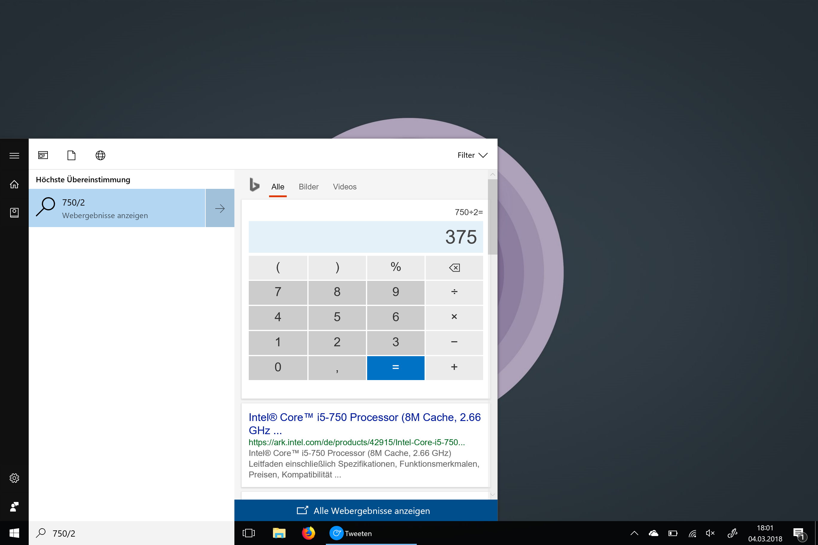Viewport: 818px width, 545px height.
Task: Click the search box containing 750/2
Action: 132,533
